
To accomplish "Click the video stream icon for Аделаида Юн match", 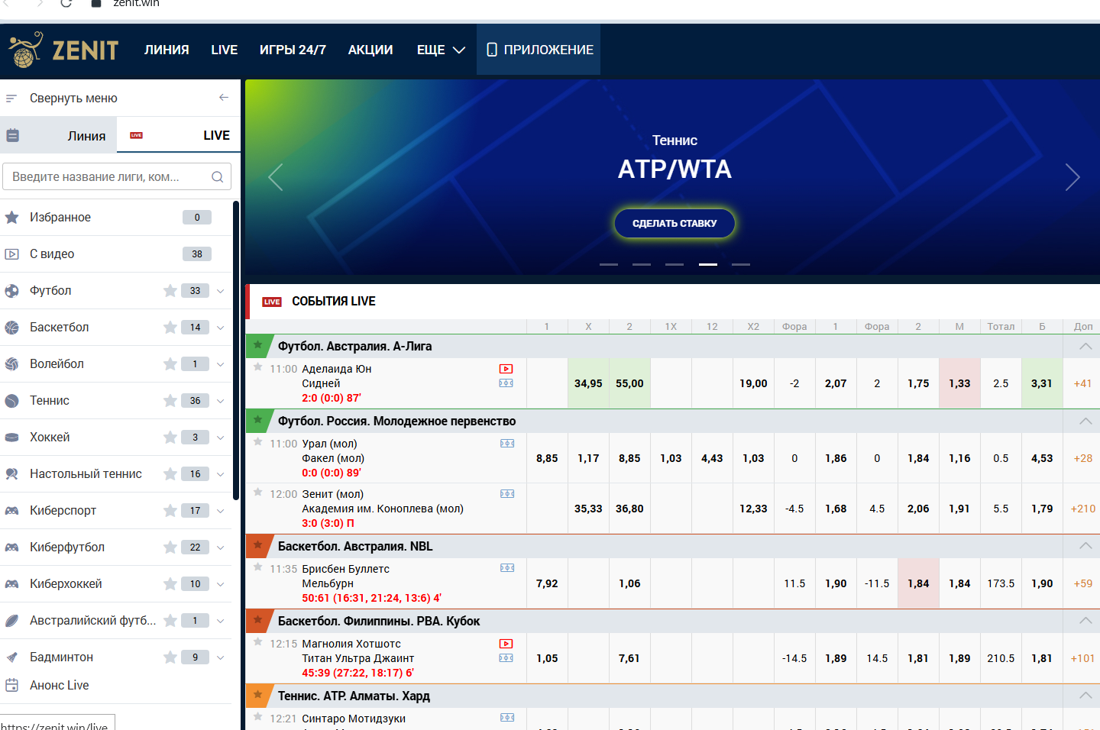I will click(x=506, y=369).
